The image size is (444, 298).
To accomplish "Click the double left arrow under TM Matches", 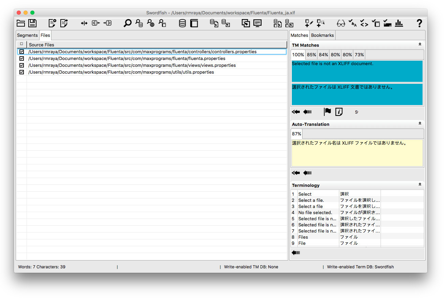I will point(296,112).
